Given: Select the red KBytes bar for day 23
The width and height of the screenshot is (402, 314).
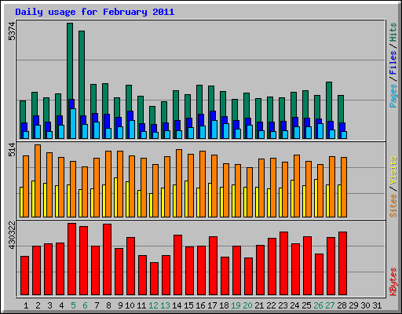Looking at the screenshot, I should [x=283, y=263].
